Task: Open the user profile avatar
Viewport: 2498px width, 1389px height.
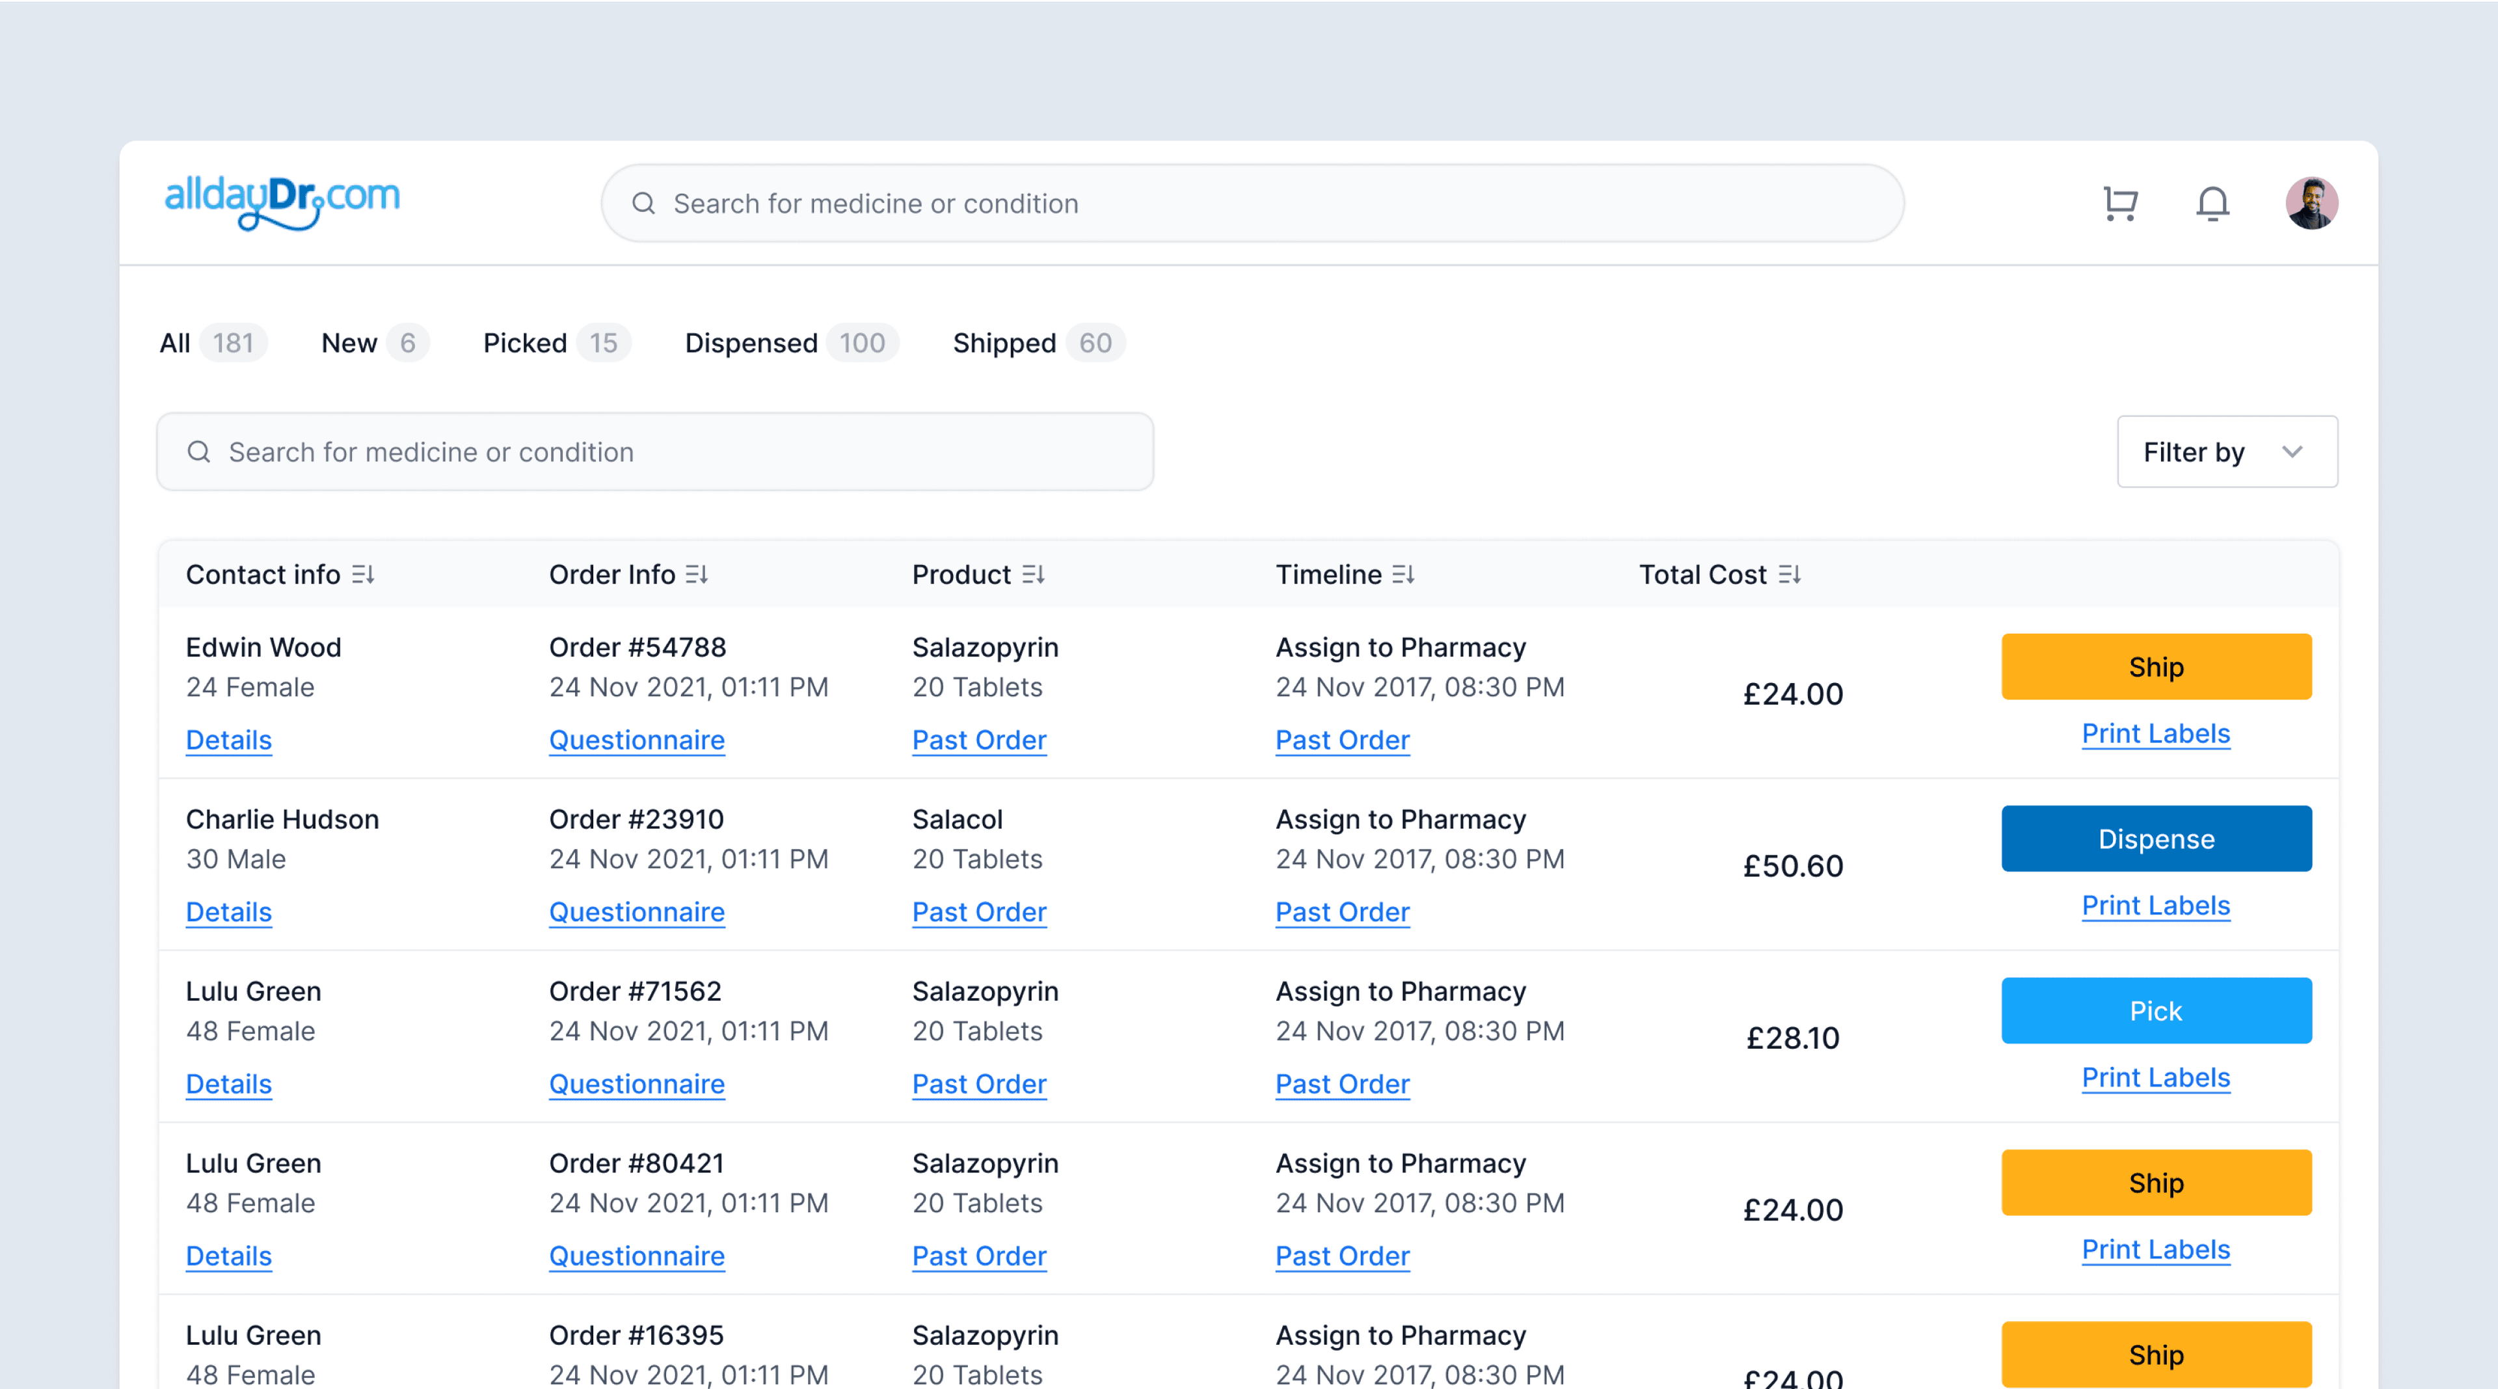Action: [2312, 204]
